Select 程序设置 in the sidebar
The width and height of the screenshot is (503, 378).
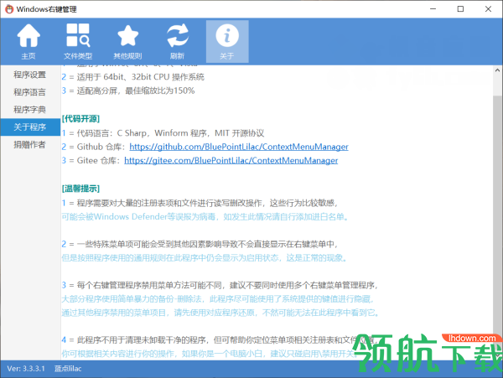[30, 75]
